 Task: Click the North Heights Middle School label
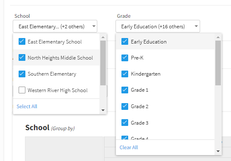[x=60, y=58]
